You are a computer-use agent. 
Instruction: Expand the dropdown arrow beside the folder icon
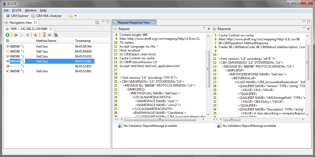tap(75, 16)
